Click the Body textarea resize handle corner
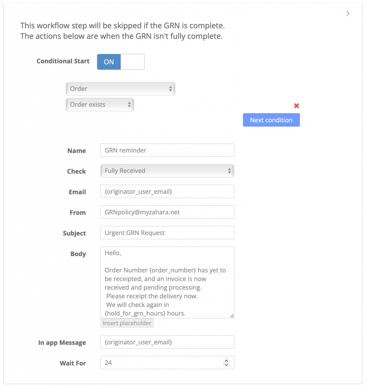This screenshot has height=388, width=367. 232,316
